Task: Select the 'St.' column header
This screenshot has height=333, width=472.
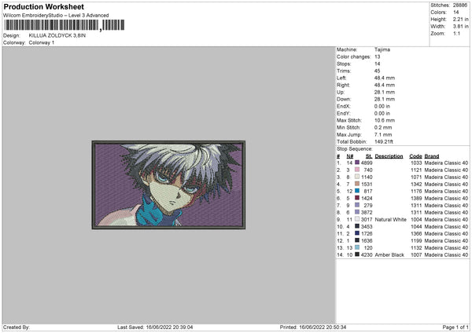Action: [x=369, y=156]
